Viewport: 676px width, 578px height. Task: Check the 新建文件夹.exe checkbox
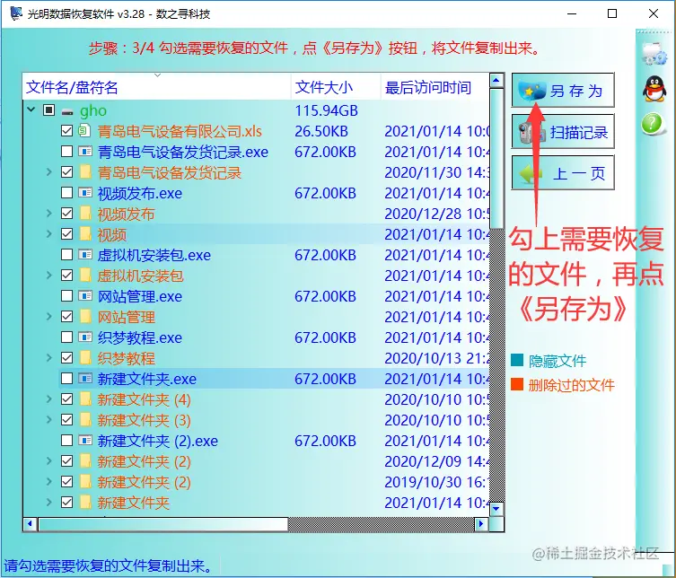point(66,379)
